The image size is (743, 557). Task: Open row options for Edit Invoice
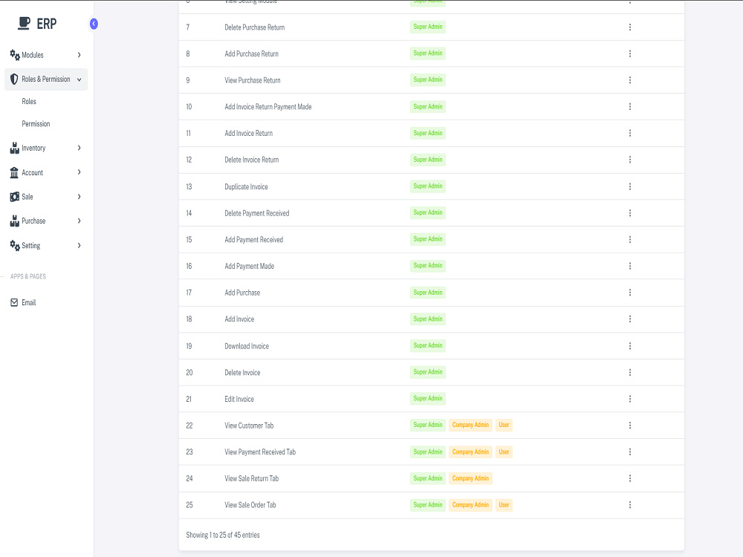pyautogui.click(x=630, y=399)
